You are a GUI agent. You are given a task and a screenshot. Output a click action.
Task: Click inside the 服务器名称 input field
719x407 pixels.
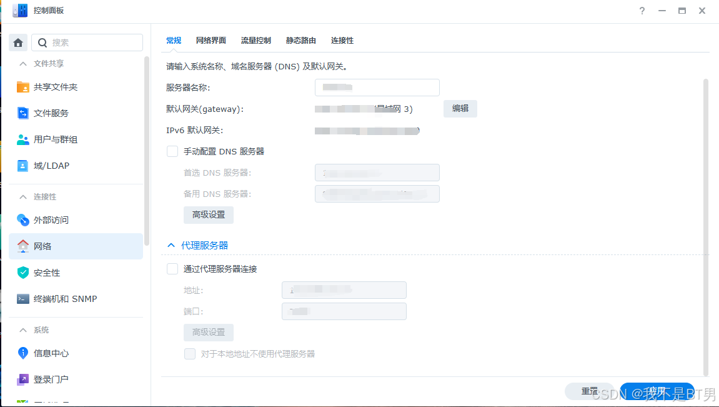pos(377,87)
